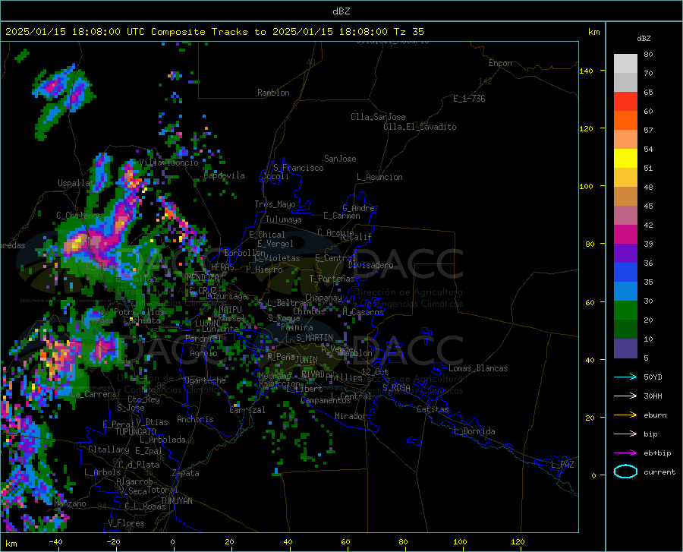Click the cyan 'current' ellipse icon
This screenshot has height=552, width=683.
tap(625, 472)
